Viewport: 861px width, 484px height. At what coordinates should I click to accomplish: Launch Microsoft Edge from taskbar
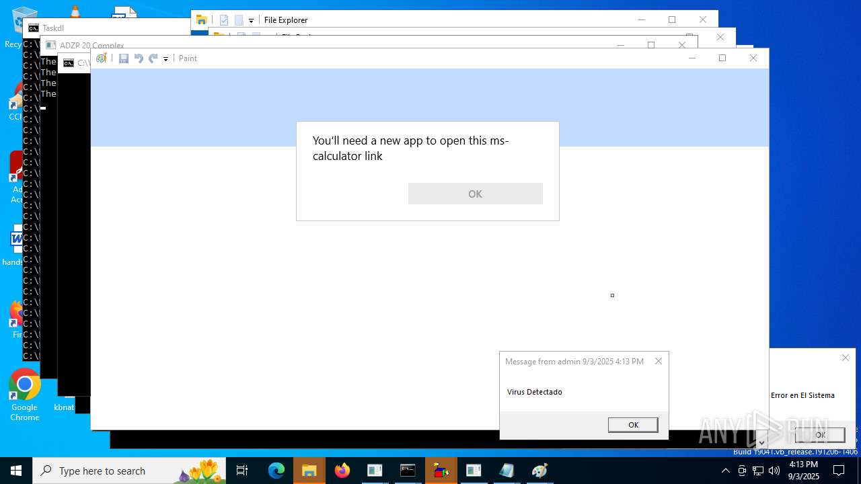coord(276,471)
